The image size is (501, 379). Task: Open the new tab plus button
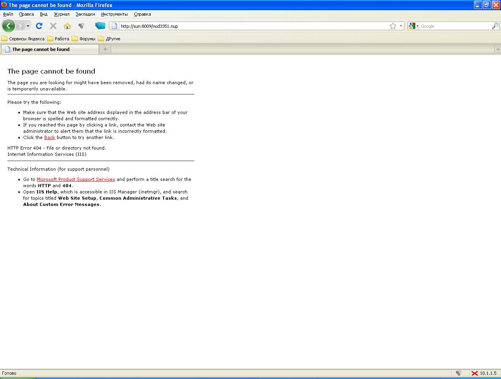click(x=105, y=49)
